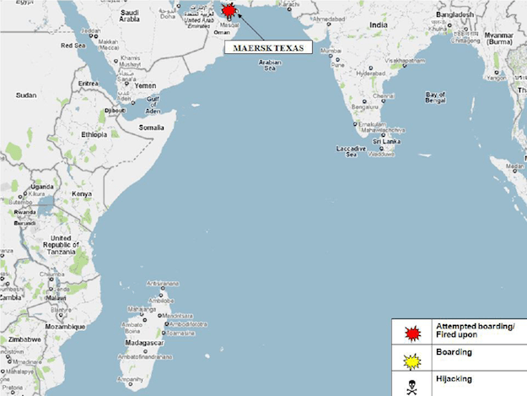527x396 pixels.
Task: Click the Kenya country label
Action: pos(82,194)
